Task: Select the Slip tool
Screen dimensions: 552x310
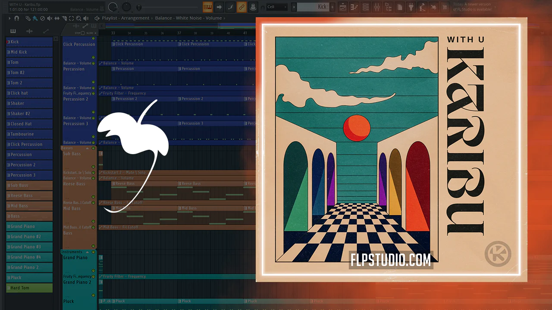Action: click(57, 19)
